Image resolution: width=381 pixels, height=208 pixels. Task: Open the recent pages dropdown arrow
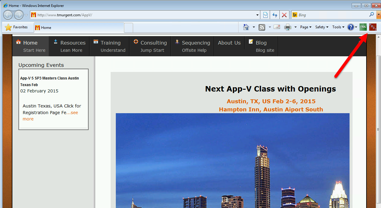pyautogui.click(x=26, y=15)
